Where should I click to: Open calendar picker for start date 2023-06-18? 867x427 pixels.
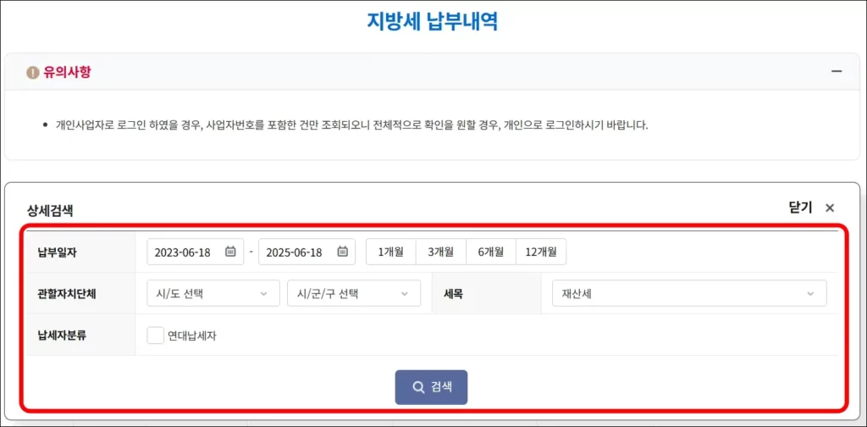point(230,252)
